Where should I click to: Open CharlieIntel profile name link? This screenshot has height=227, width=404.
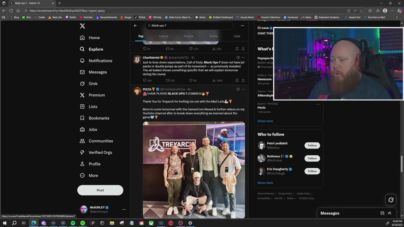[x=151, y=58]
